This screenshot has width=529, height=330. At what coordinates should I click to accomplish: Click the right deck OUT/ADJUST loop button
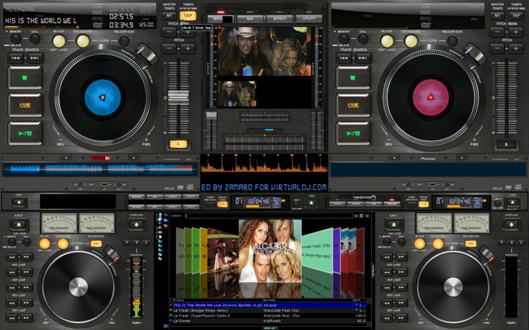pos(411,42)
